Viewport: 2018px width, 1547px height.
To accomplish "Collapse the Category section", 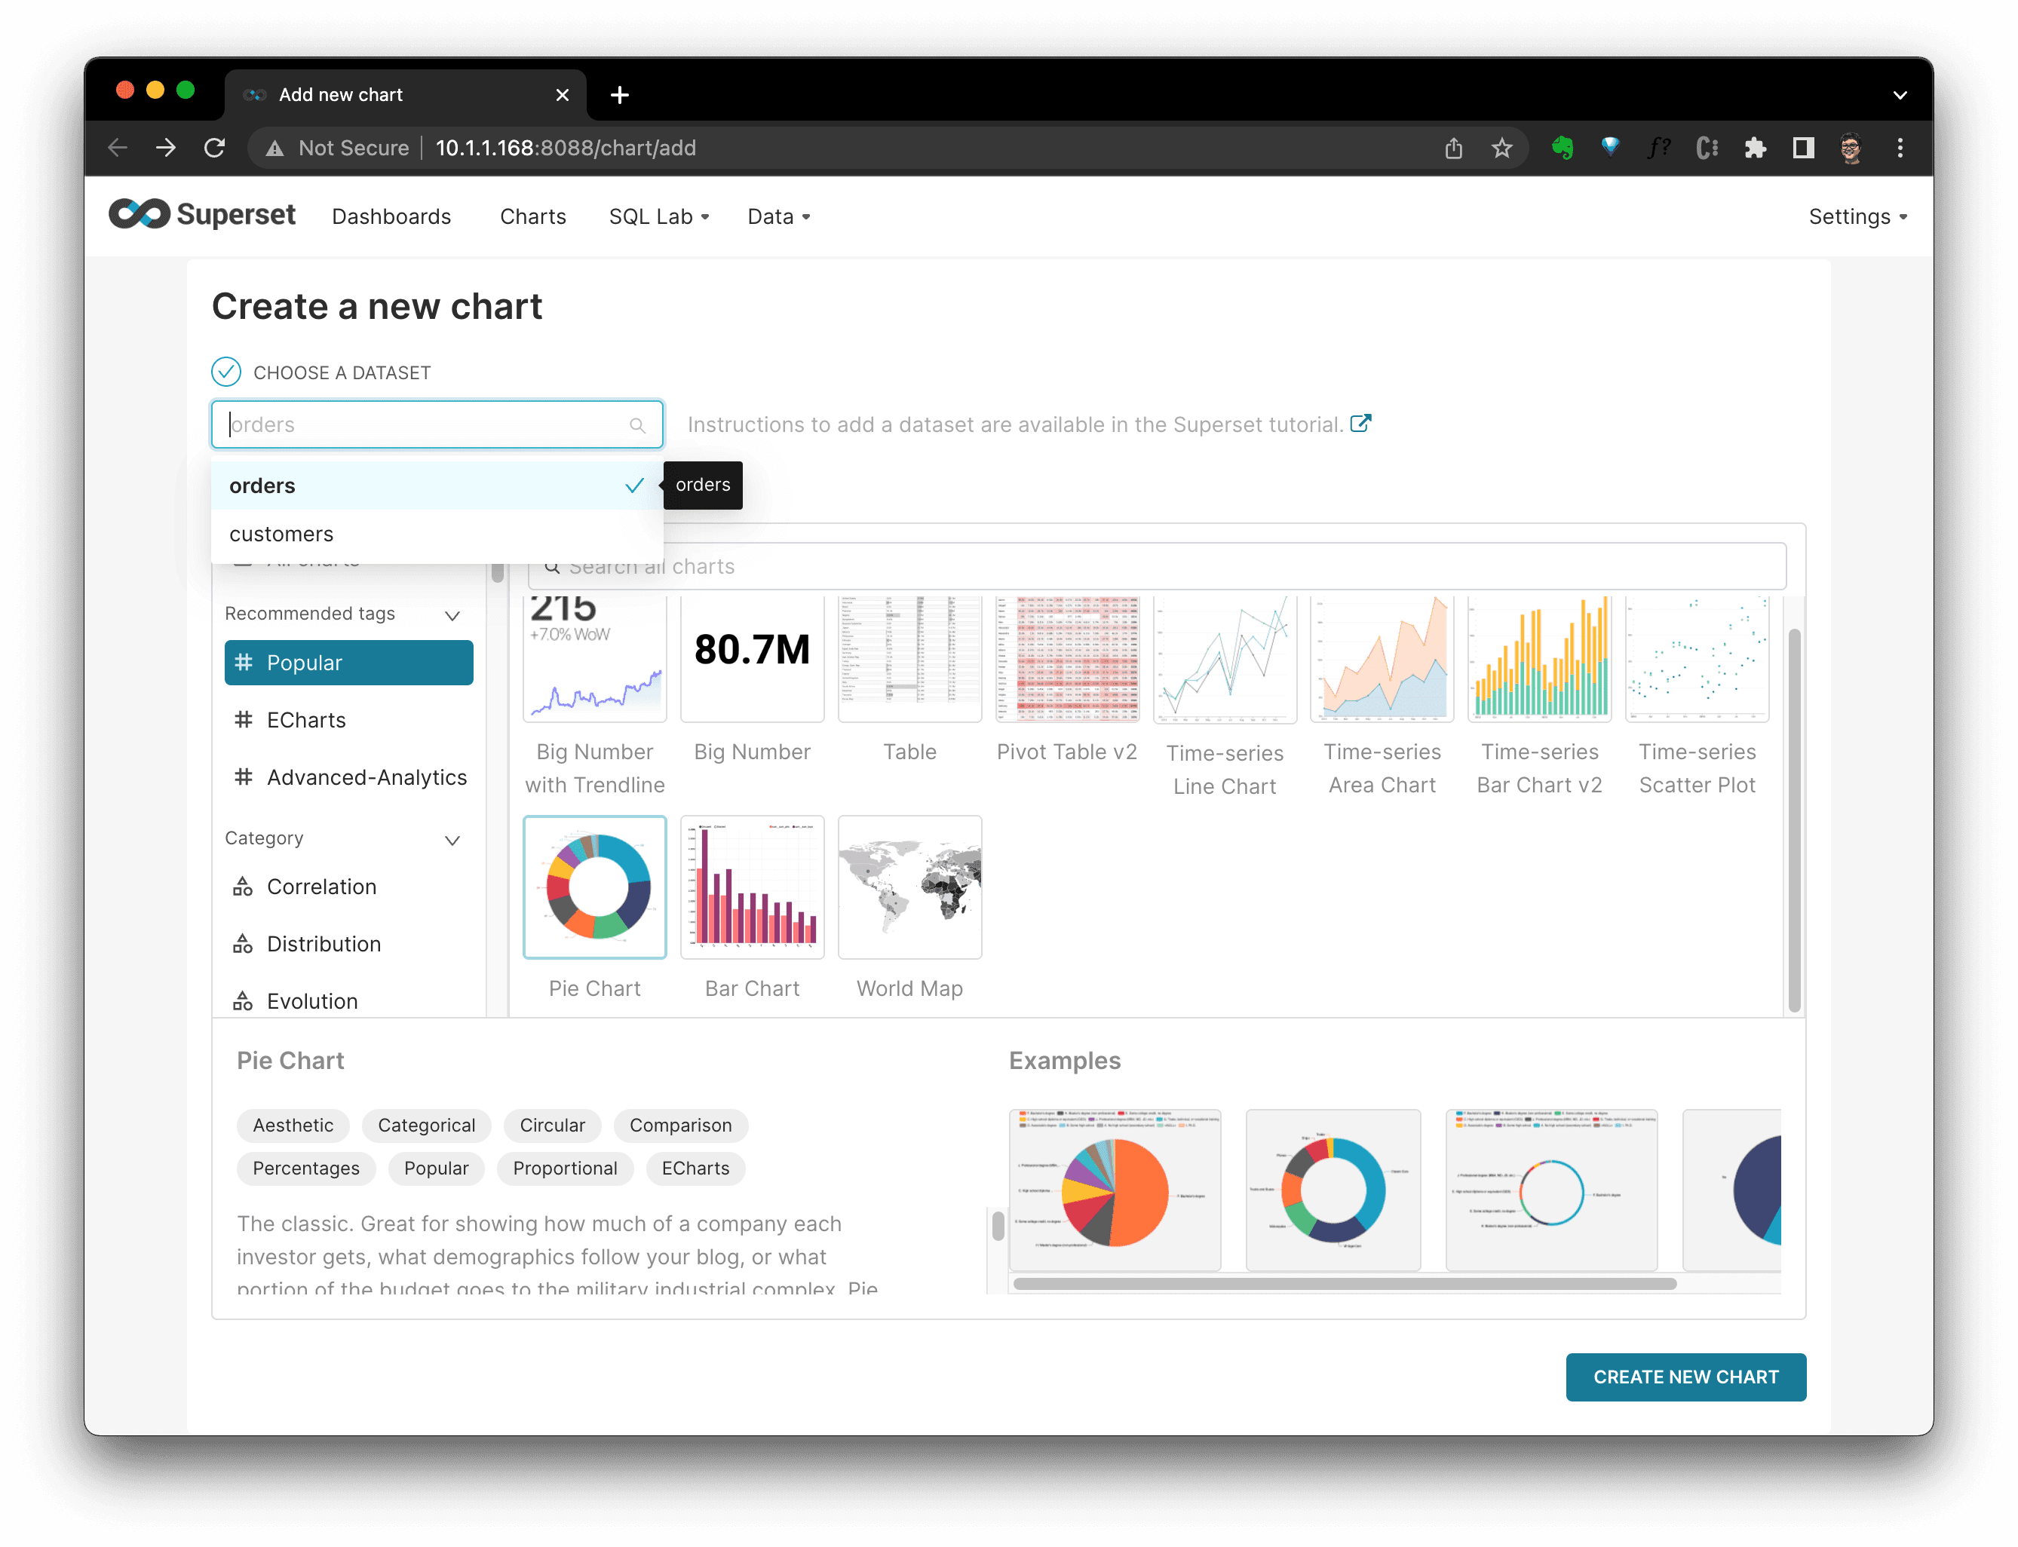I will [452, 840].
